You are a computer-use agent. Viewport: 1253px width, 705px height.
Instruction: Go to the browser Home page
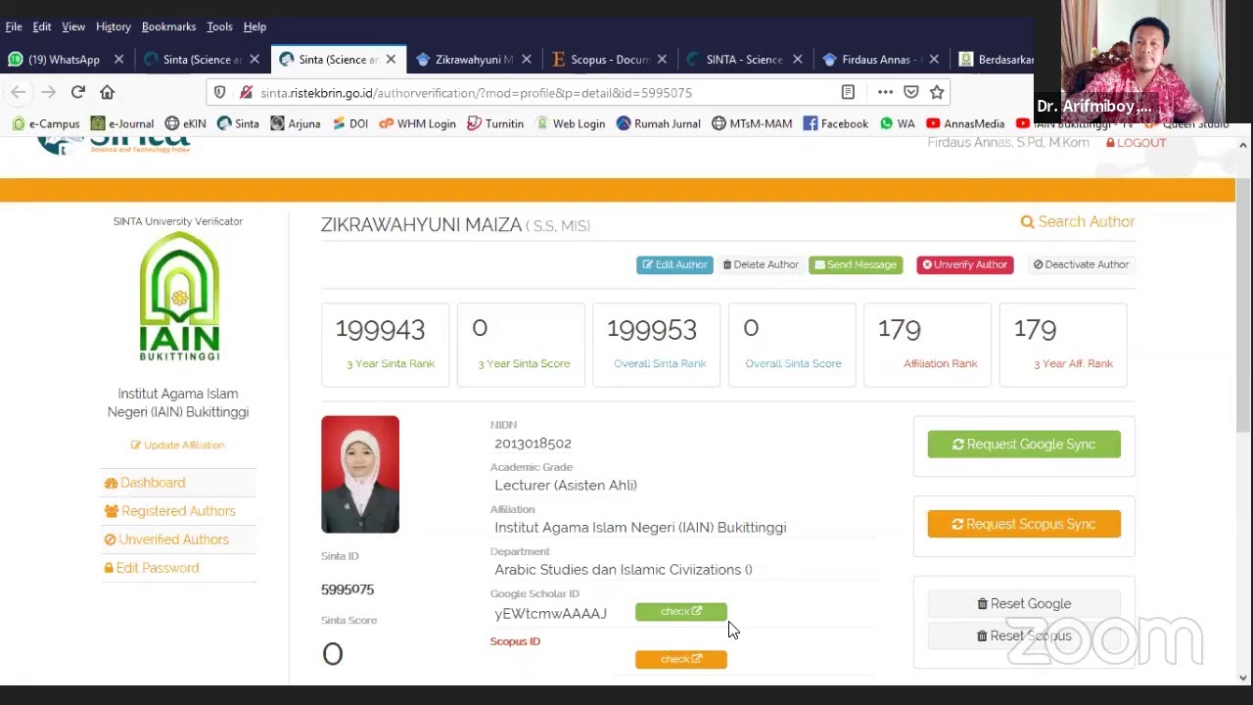[107, 92]
